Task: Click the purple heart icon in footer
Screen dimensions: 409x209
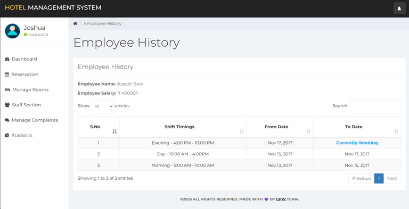Action: [x=266, y=199]
